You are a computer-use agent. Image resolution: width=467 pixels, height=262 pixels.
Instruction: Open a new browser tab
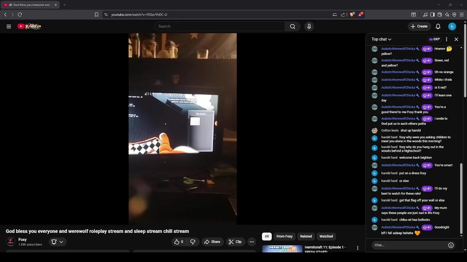[x=65, y=5]
